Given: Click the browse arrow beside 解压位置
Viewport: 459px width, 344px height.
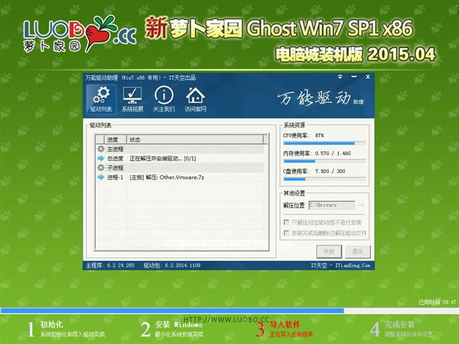Looking at the screenshot, I should [x=361, y=205].
